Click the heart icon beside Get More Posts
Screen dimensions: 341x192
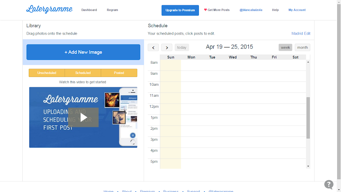coord(205,10)
